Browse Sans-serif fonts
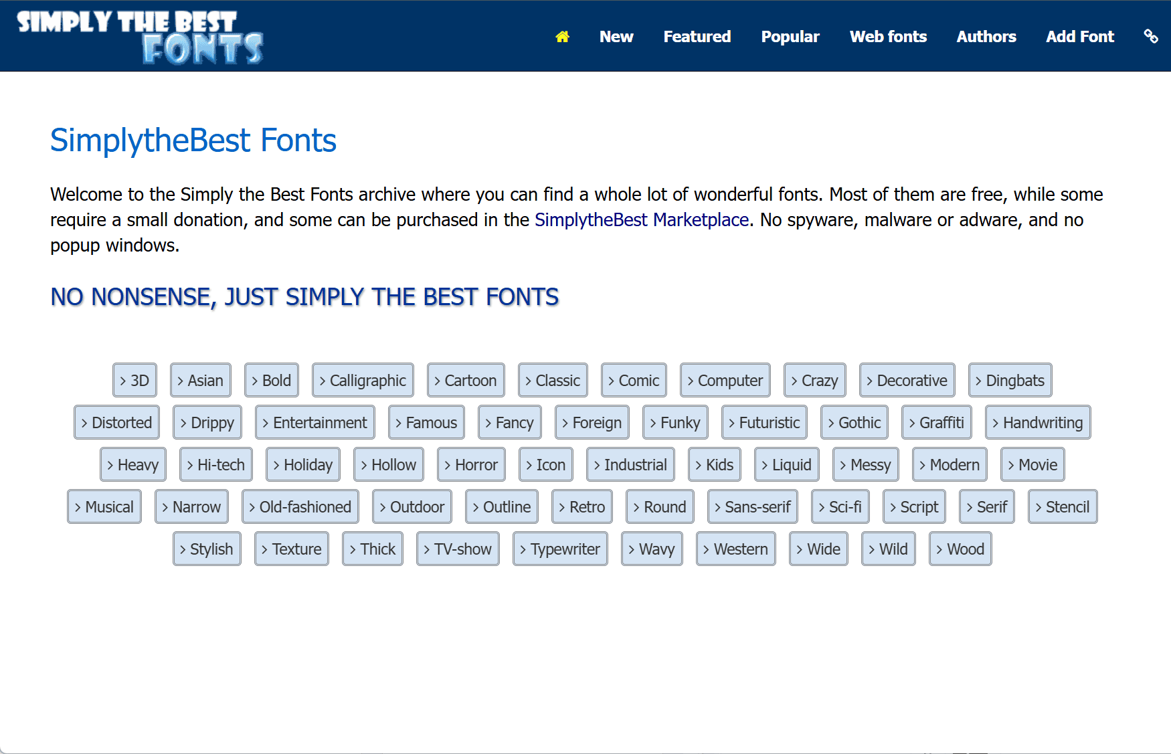This screenshot has width=1171, height=754. coord(753,507)
